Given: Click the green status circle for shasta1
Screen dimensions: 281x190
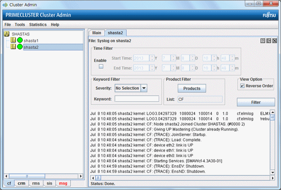Looking at the screenshot, I should [19, 41].
